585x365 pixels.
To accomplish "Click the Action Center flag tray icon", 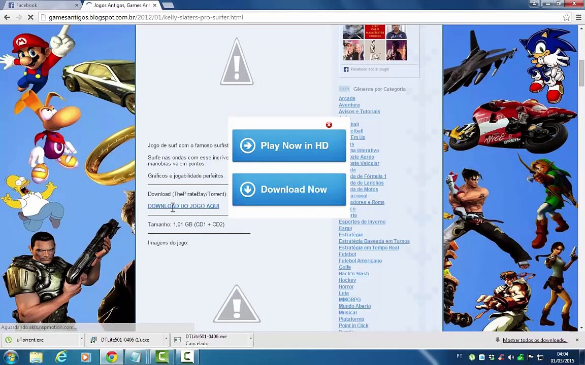I will [530, 357].
